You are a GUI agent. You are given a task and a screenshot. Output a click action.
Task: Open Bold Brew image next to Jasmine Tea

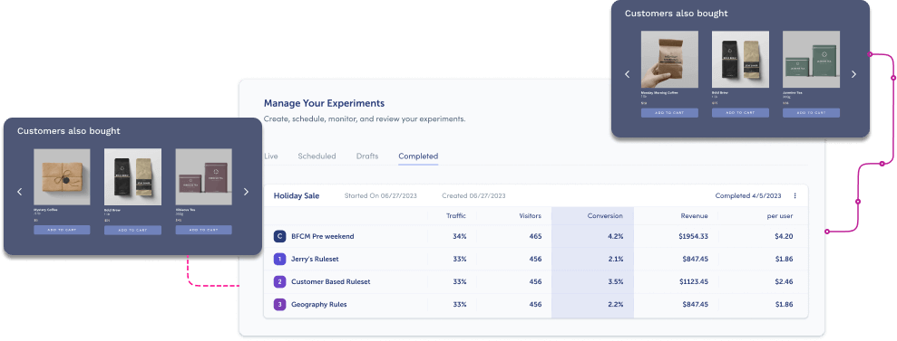click(x=740, y=60)
